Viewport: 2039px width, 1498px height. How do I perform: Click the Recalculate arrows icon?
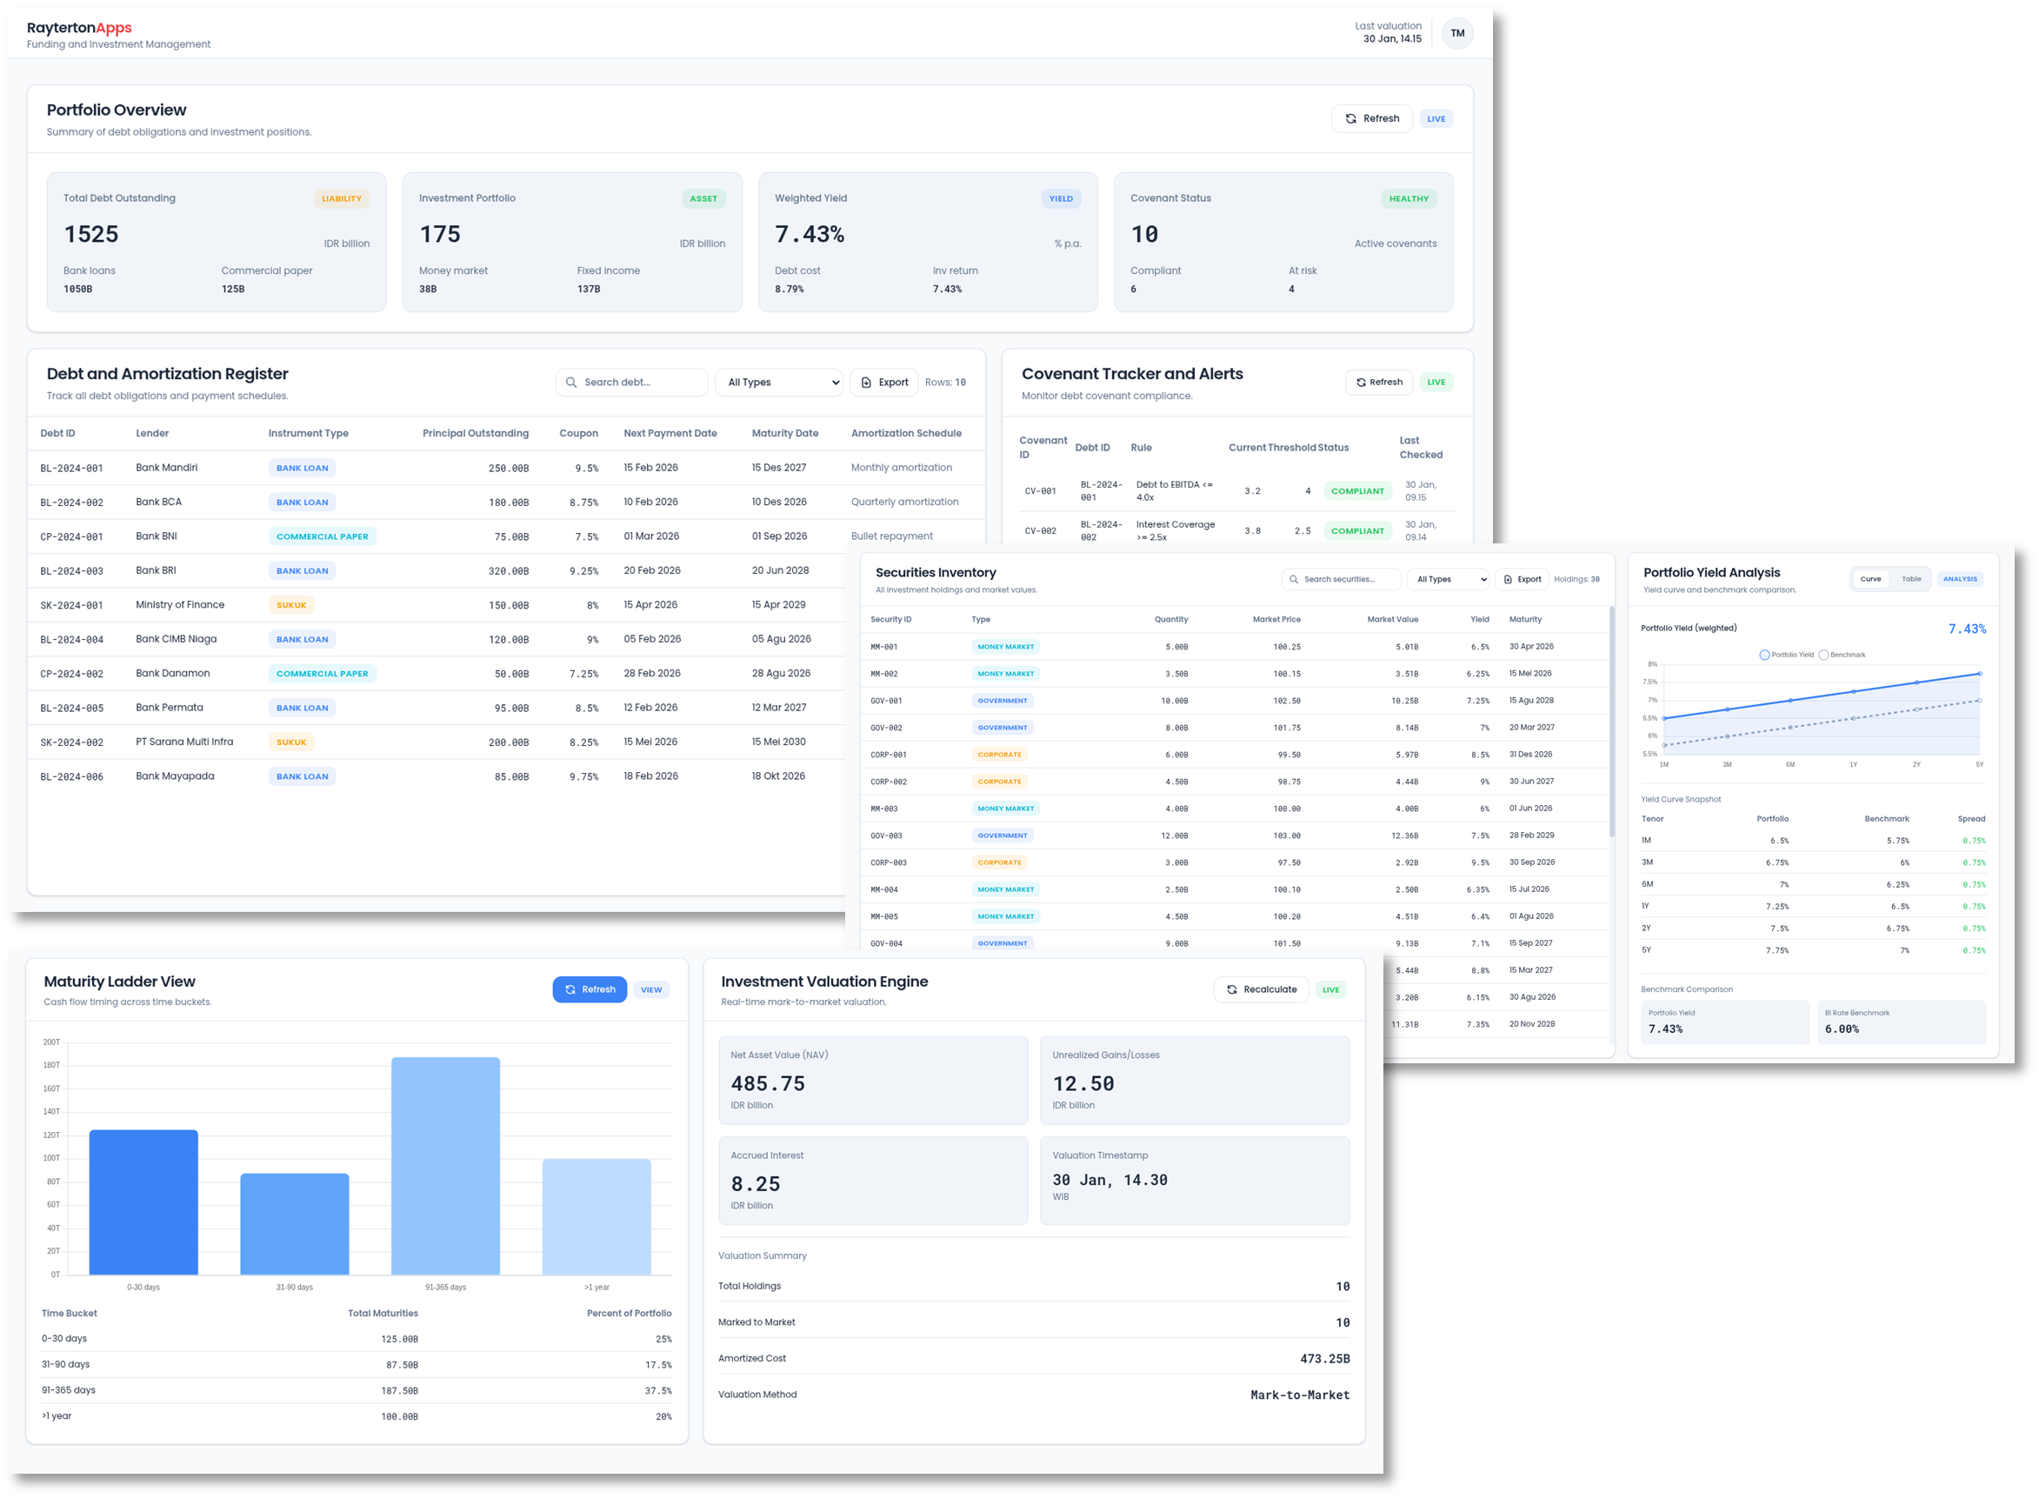1231,989
